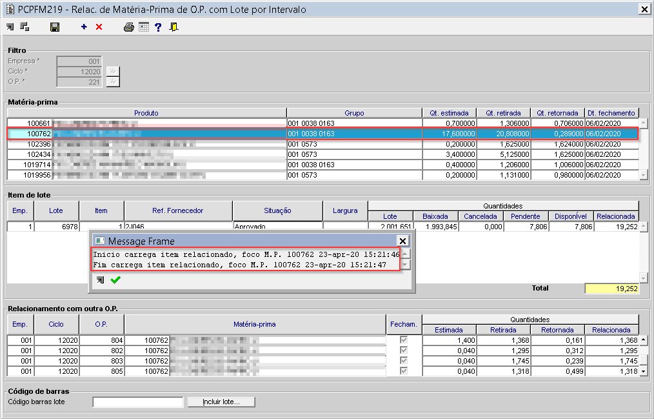Click the Código barras lote input field

pyautogui.click(x=138, y=402)
